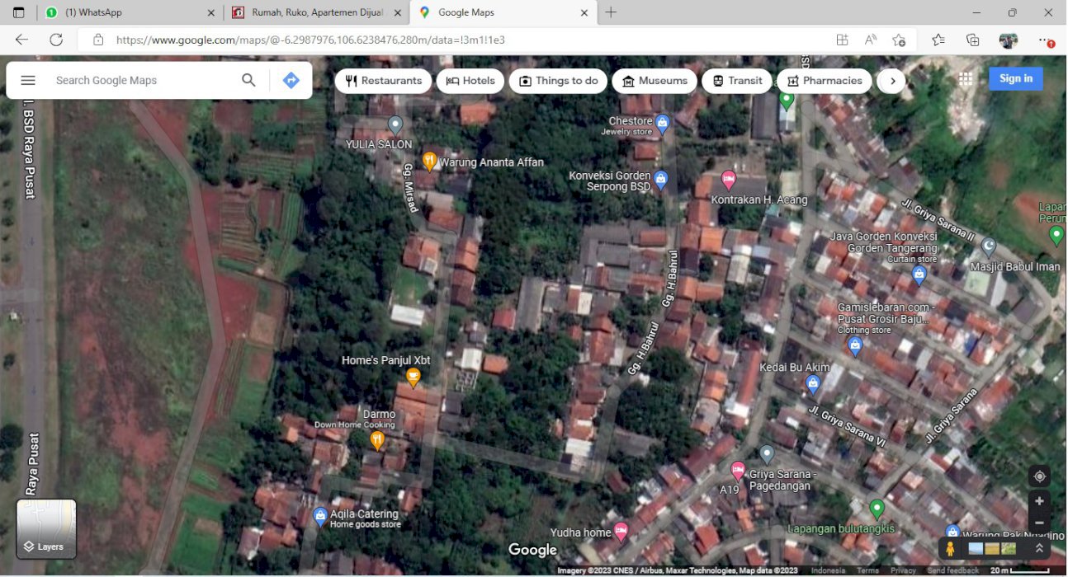Open the Privacy link in footer

click(x=903, y=570)
